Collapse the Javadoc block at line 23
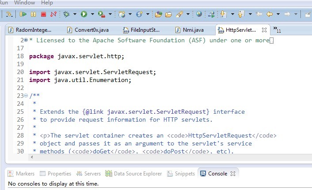The width and height of the screenshot is (312, 190). pos(26,96)
